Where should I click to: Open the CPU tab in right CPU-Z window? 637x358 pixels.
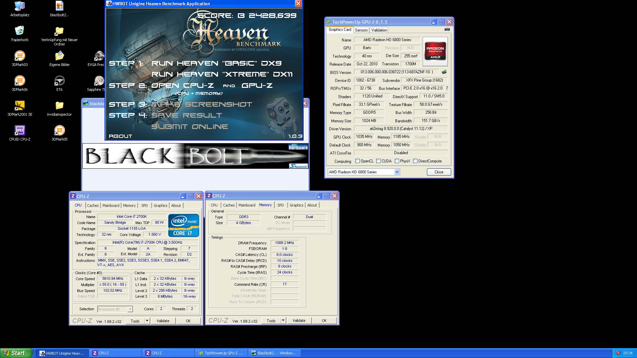coord(214,205)
